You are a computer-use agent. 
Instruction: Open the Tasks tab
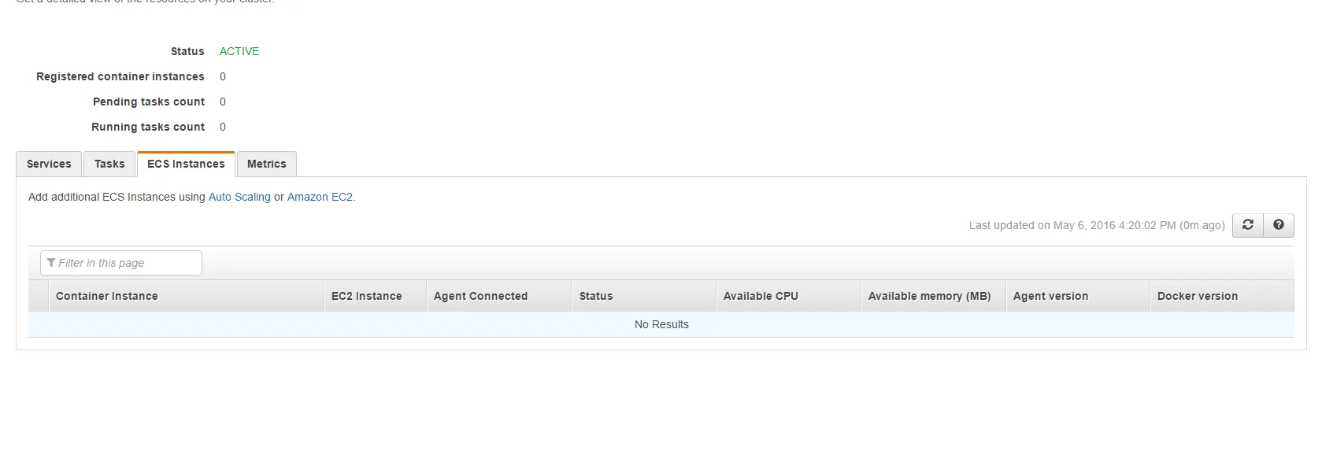click(x=109, y=164)
